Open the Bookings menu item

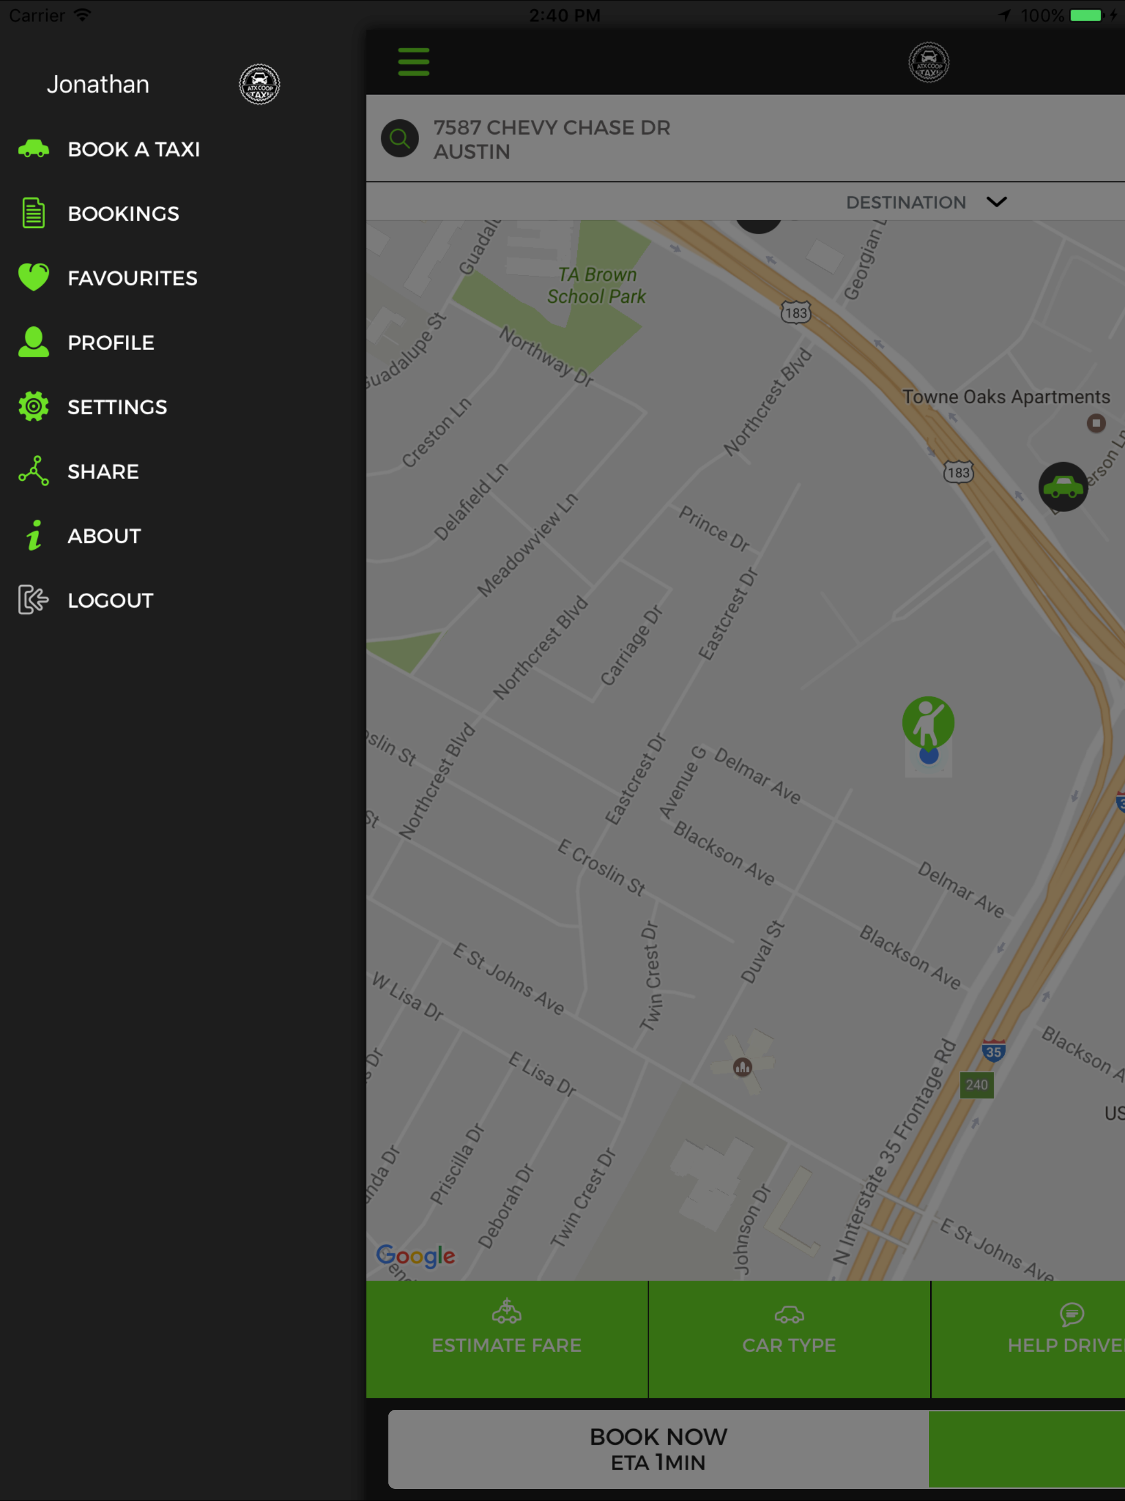pyautogui.click(x=124, y=214)
